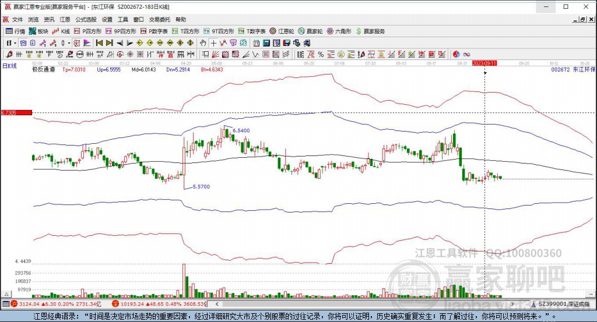
Task: Click the colored flag gradient icon
Action: pos(87,43)
